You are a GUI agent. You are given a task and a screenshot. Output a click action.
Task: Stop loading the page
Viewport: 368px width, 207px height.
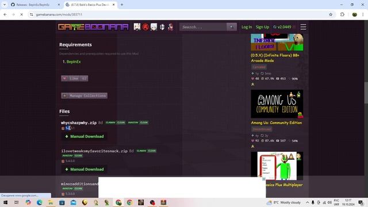(x=21, y=14)
